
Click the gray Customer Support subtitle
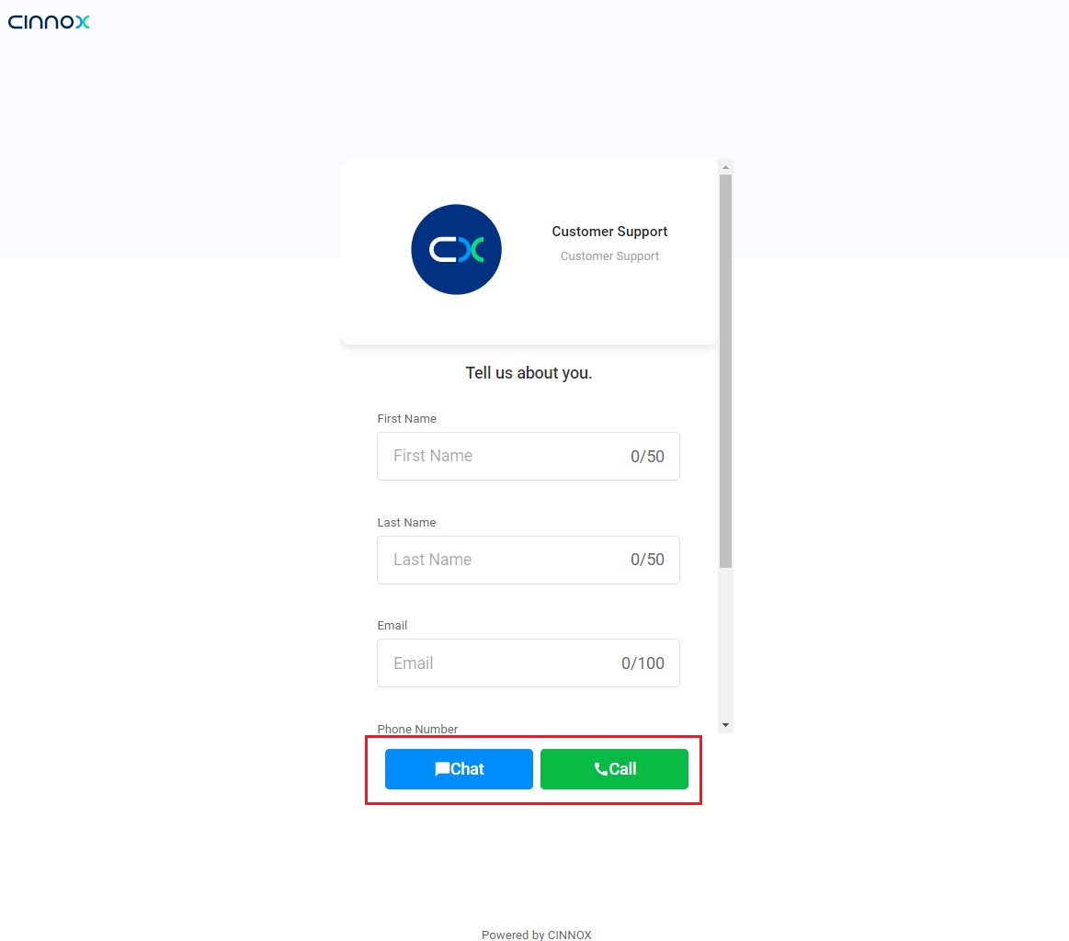pyautogui.click(x=609, y=256)
